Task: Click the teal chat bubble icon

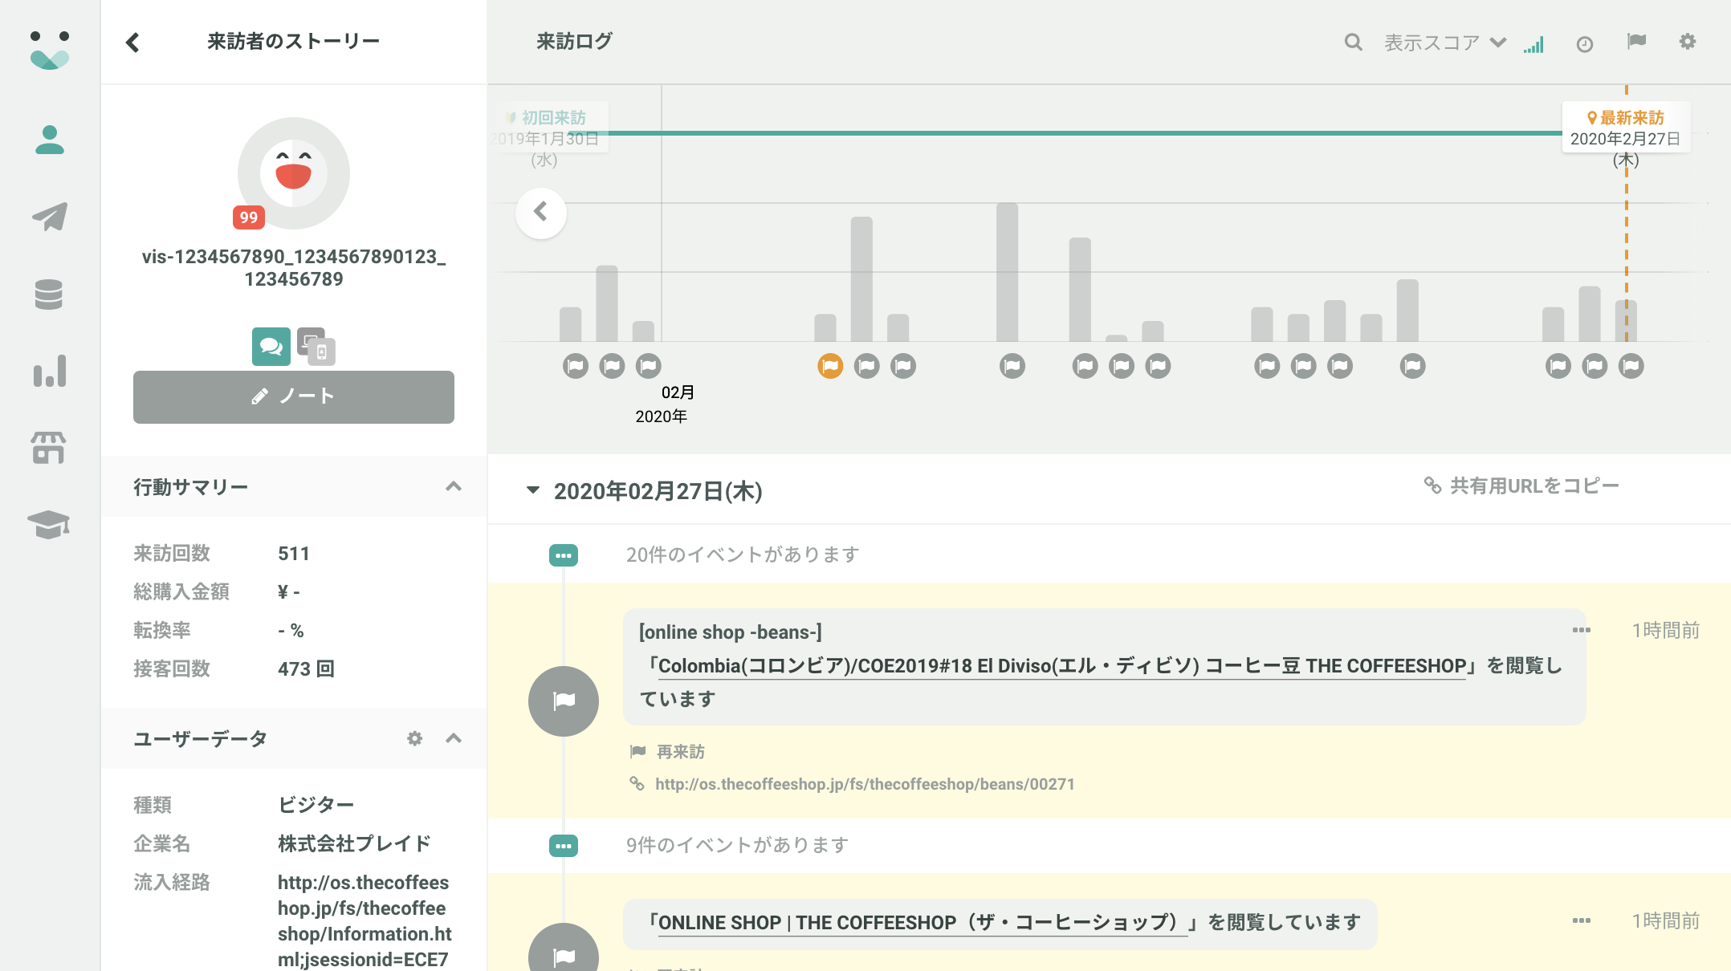Action: click(271, 347)
